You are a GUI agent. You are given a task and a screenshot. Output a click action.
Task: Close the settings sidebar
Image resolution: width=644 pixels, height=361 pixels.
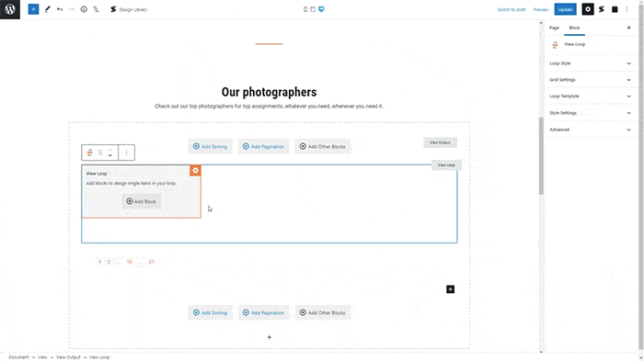628,28
